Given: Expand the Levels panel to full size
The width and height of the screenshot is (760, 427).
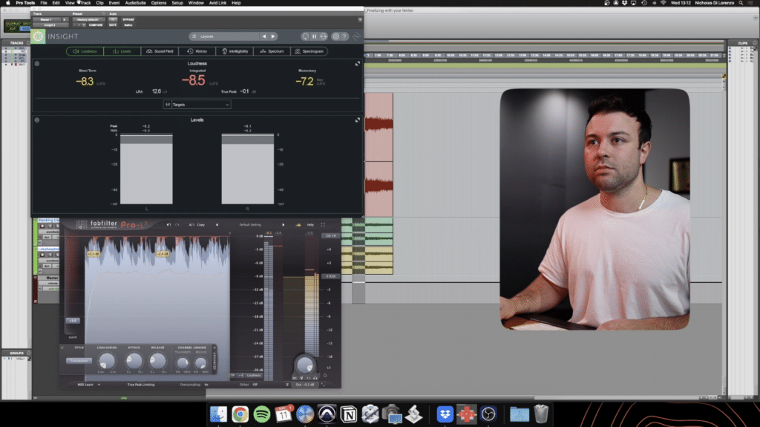Looking at the screenshot, I should (358, 120).
